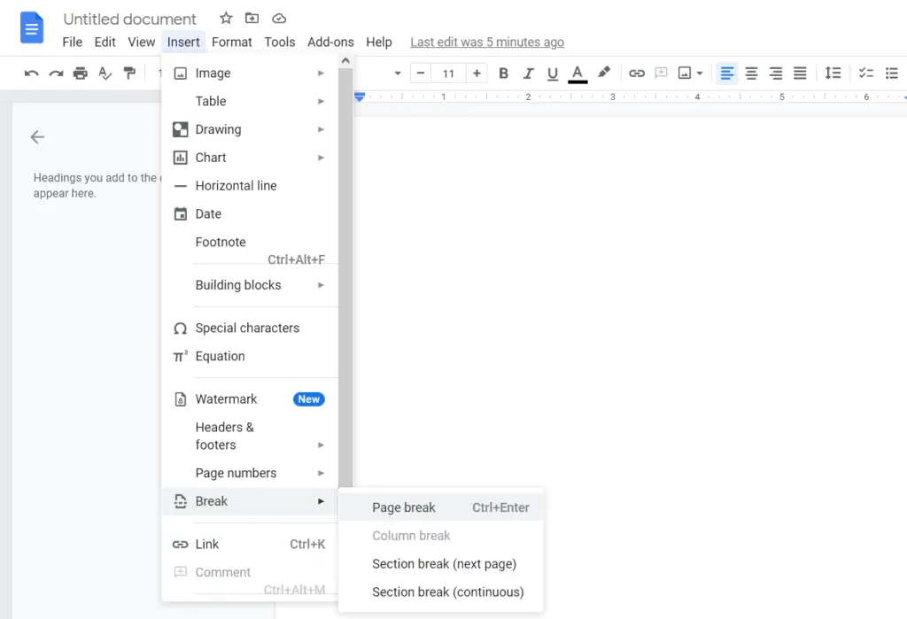Open the text color picker
This screenshot has height=619, width=907.
coord(577,73)
